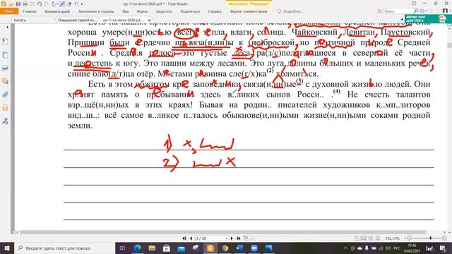Image resolution: width=452 pixels, height=254 pixels.
Task: Open the Вид ribbon tab
Action: tap(126, 11)
